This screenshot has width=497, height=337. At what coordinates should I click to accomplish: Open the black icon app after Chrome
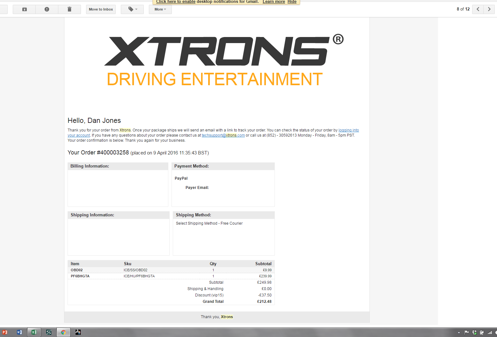[78, 332]
